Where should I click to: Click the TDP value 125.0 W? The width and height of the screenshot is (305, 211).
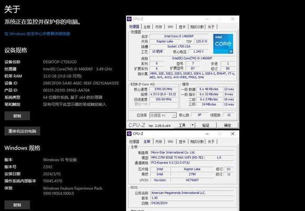click(201, 41)
